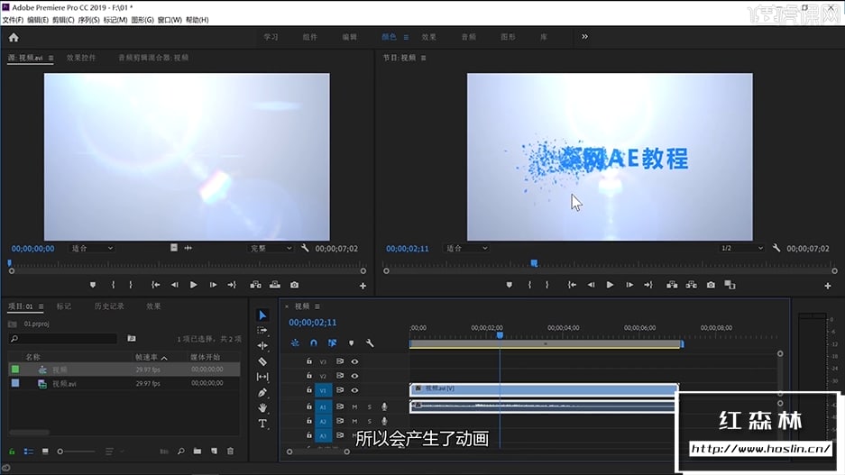Open Source monitor zoom level dropdown

pos(91,248)
